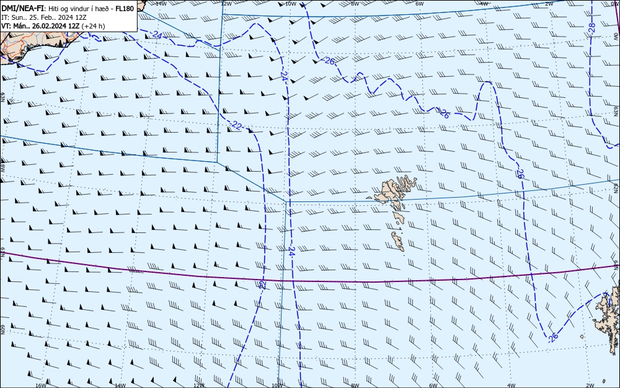Click the '16W' longitude label on the bottom edge
Screen dimensions: 620x388
point(41,385)
